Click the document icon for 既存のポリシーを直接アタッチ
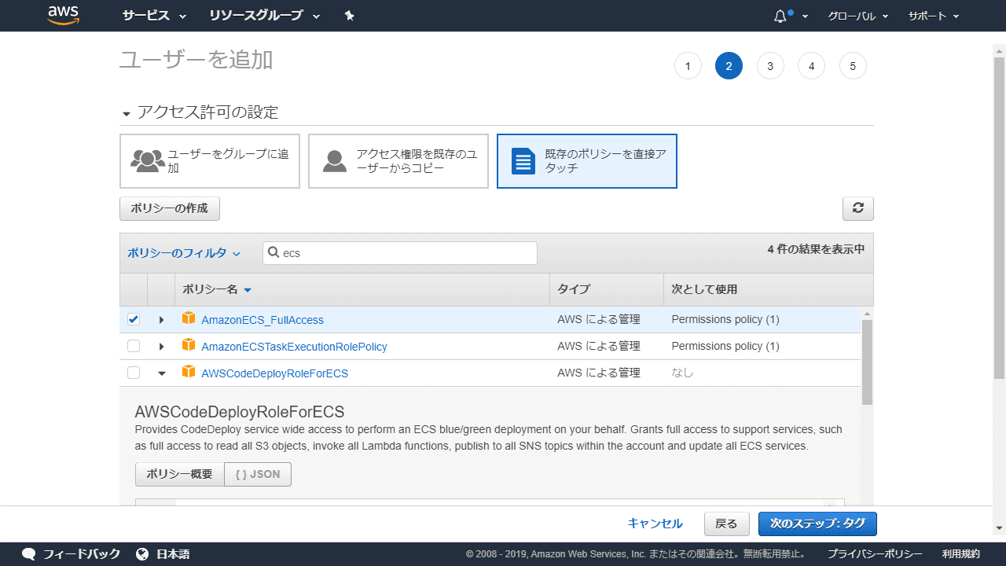 523,161
